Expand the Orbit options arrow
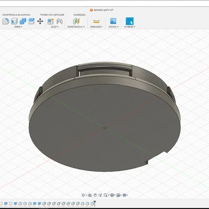The height and width of the screenshot is (209, 209). (x=86, y=195)
